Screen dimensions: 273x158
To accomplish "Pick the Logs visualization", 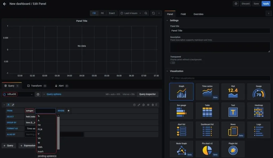I will coord(259,130).
